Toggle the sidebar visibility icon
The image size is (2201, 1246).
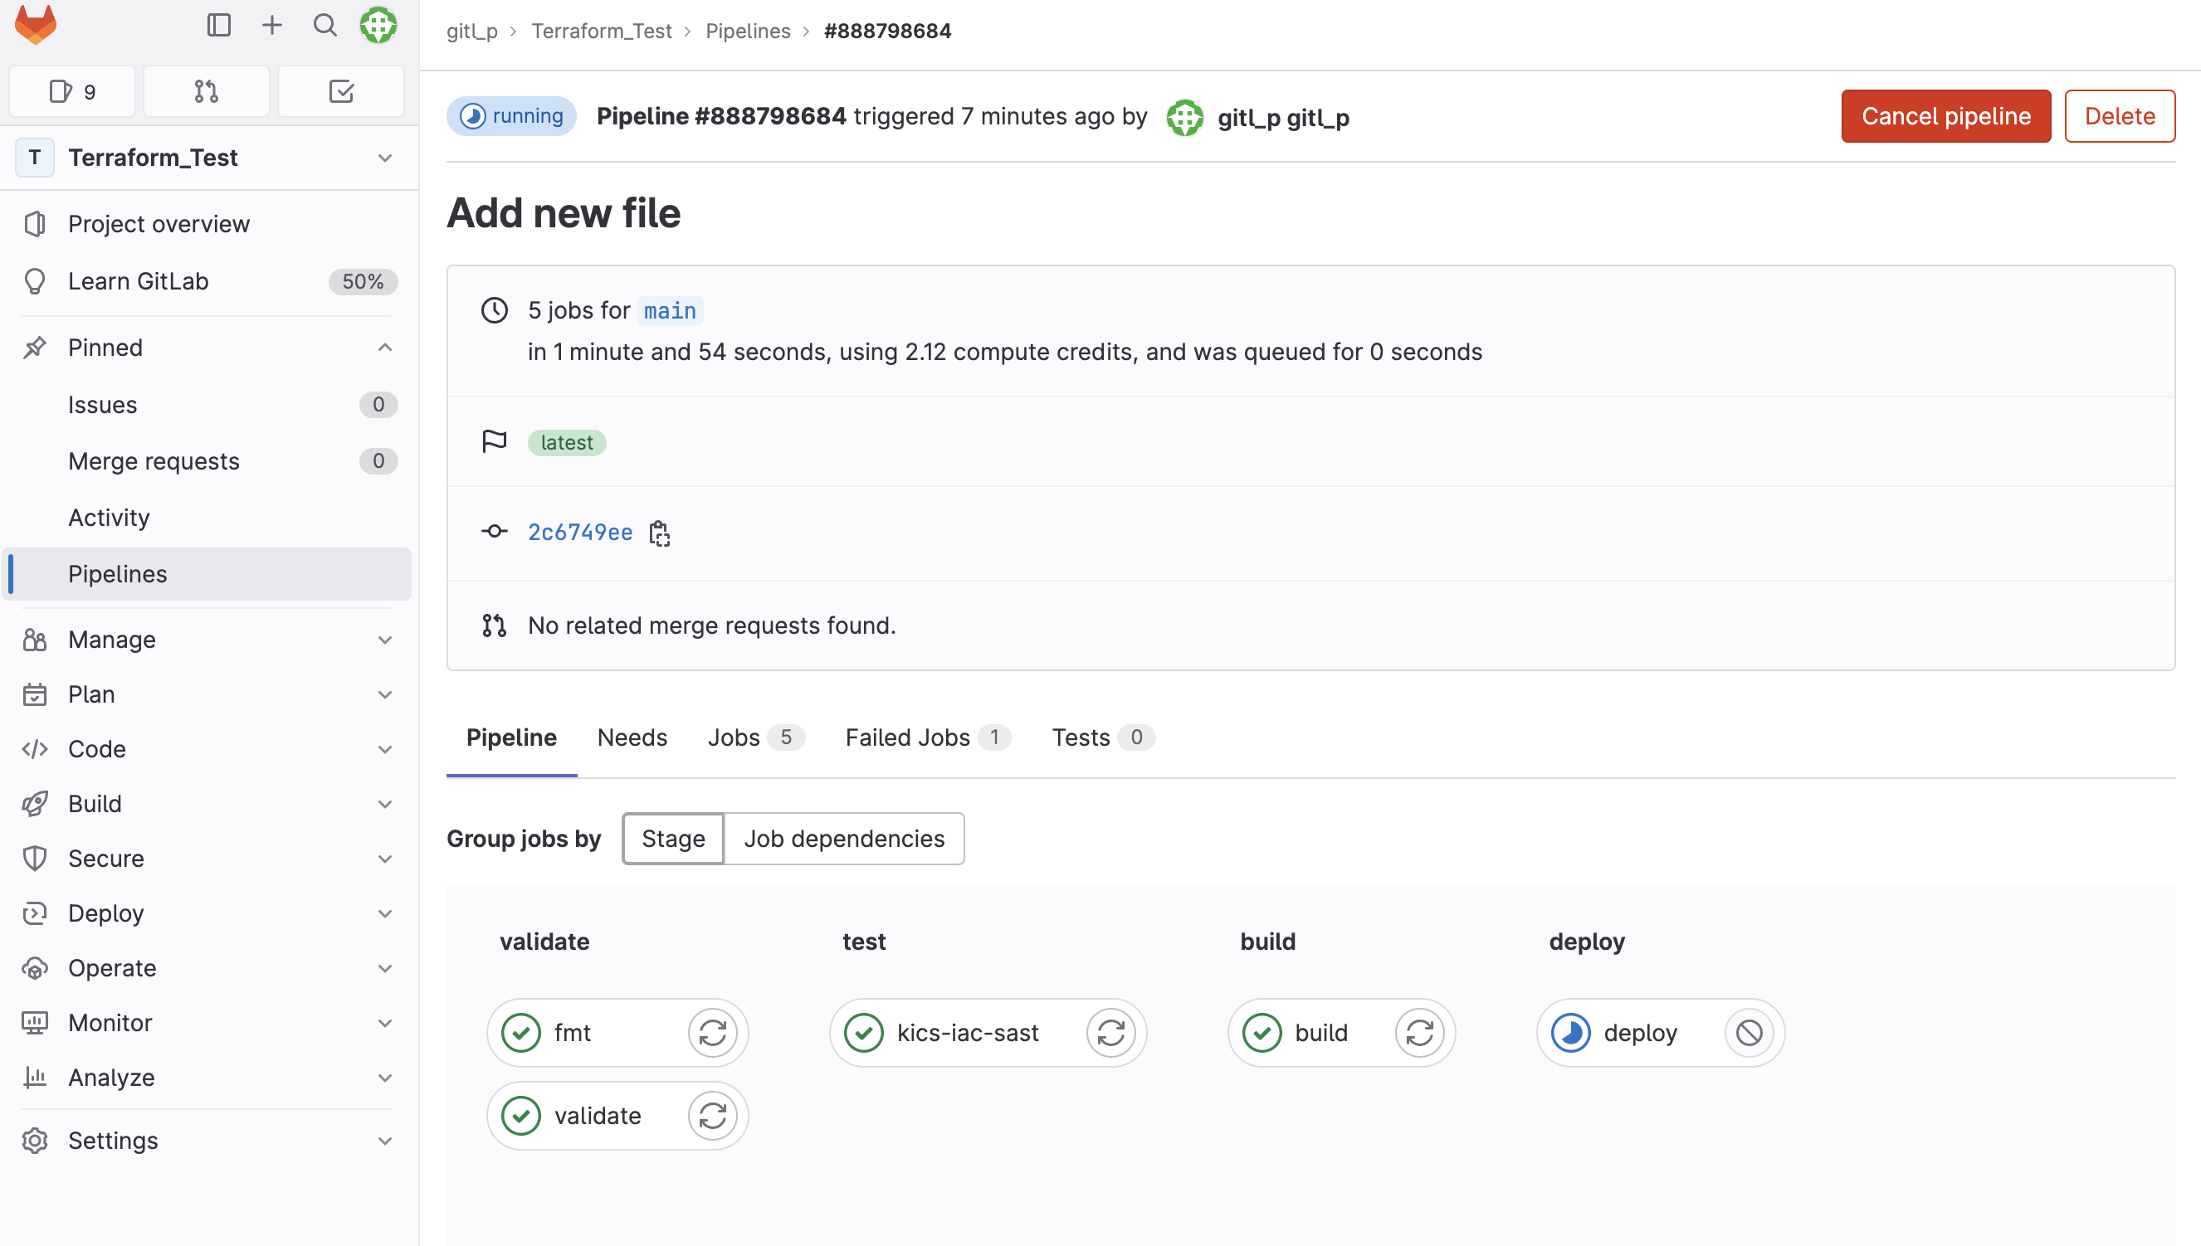219,25
